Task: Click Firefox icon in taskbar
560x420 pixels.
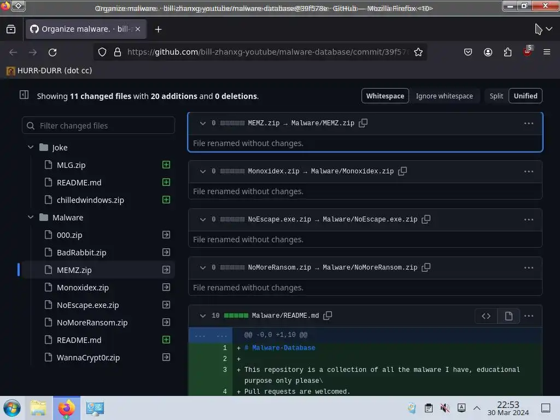Action: coord(66,408)
